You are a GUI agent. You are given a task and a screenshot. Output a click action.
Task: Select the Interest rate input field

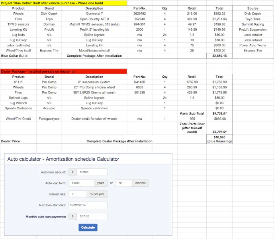(77, 194)
